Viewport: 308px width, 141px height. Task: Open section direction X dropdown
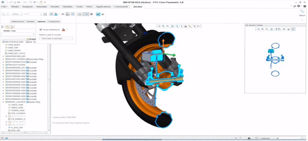(x=8, y=14)
